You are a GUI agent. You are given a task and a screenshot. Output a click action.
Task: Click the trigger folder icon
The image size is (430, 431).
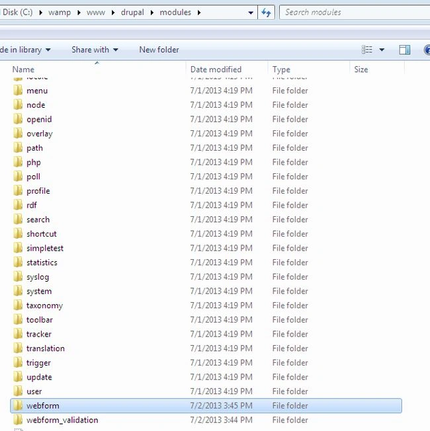pos(18,362)
